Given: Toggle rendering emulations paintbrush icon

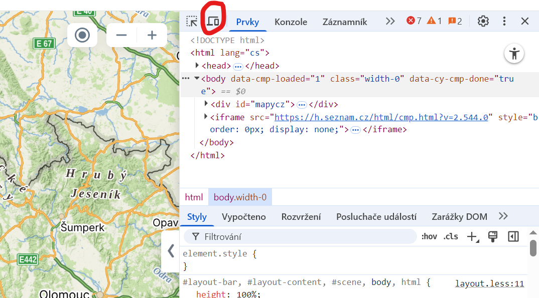Looking at the screenshot, I should pos(493,236).
